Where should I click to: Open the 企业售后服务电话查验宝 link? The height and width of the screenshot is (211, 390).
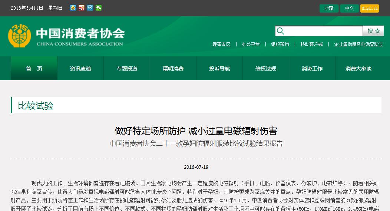tap(358, 44)
